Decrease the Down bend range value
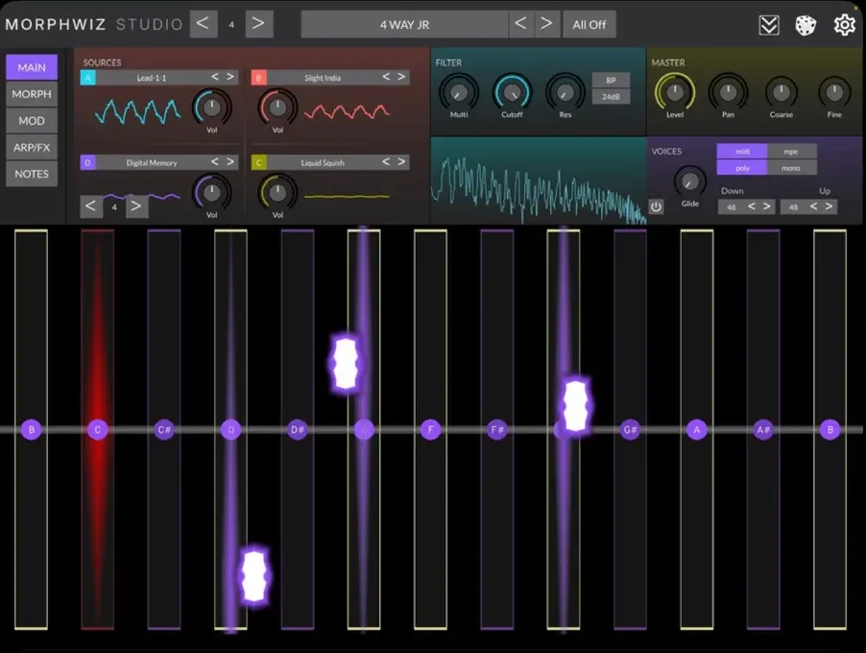 751,206
